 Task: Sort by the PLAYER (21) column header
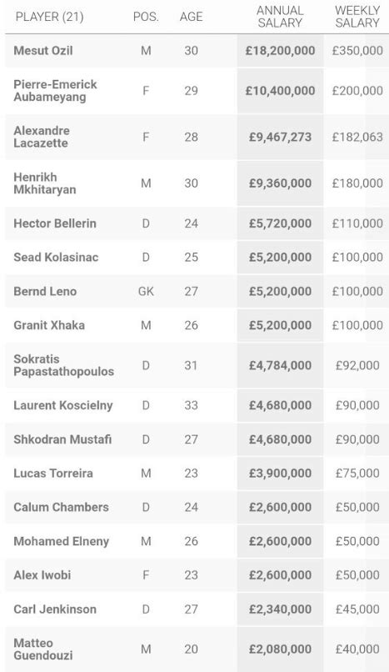click(49, 18)
